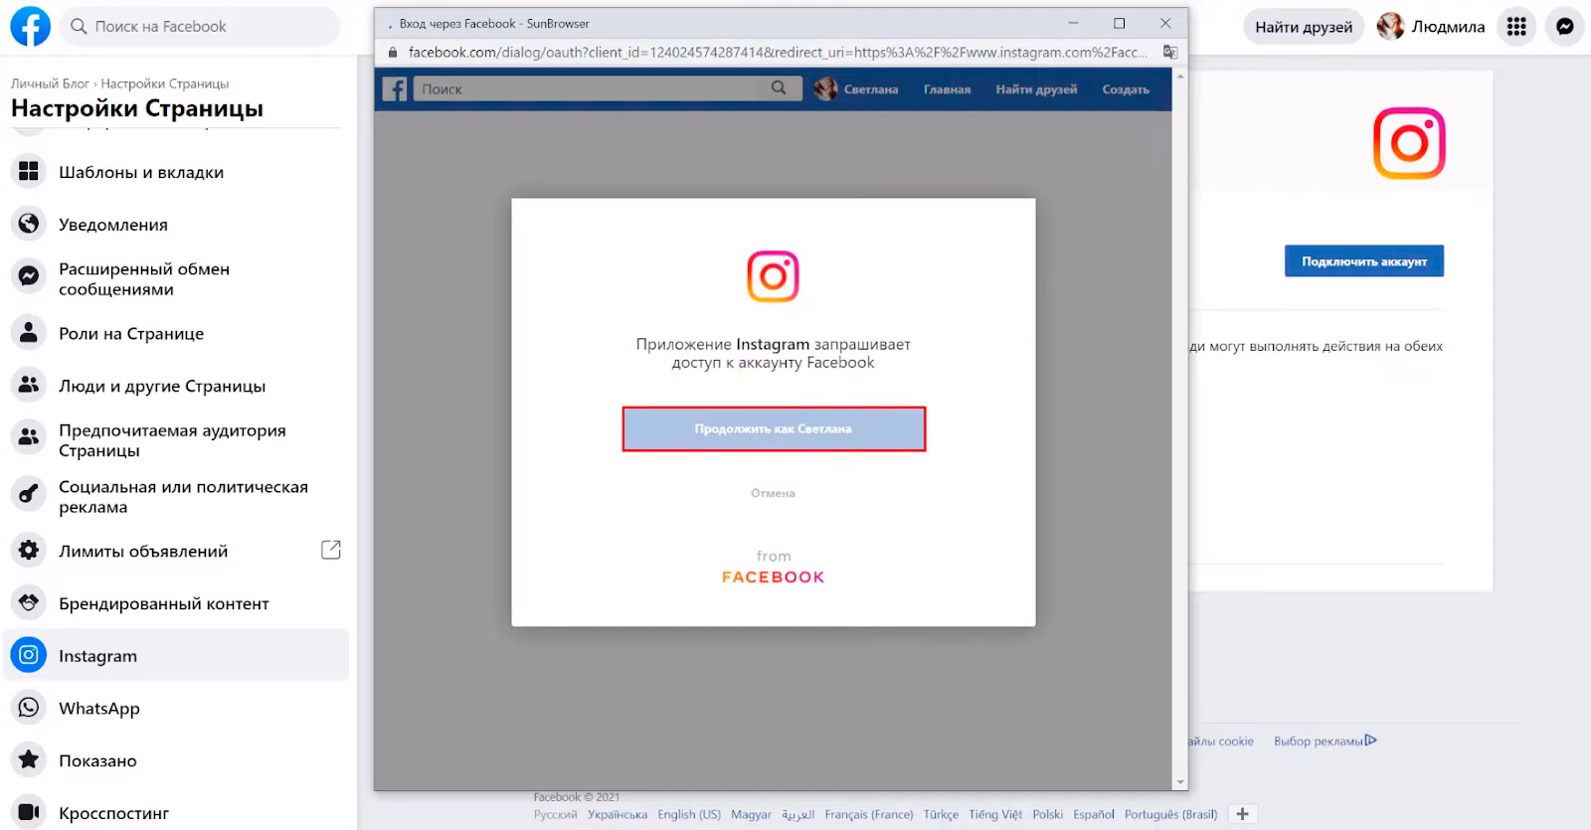Click the Отмена link in dialog

point(773,493)
